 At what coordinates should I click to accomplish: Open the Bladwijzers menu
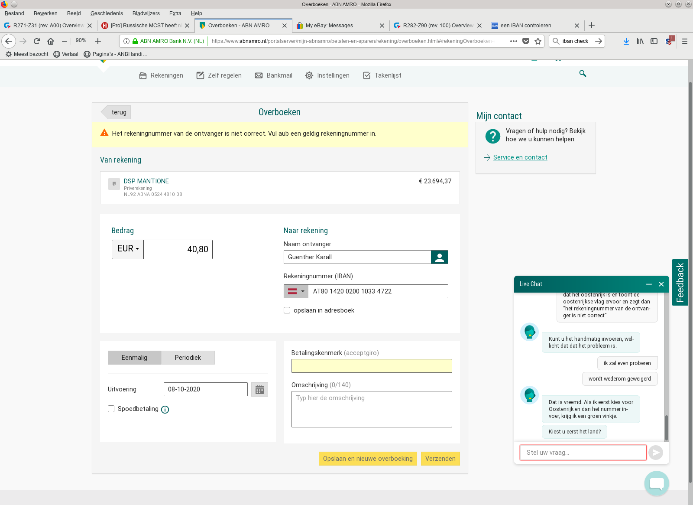[146, 13]
